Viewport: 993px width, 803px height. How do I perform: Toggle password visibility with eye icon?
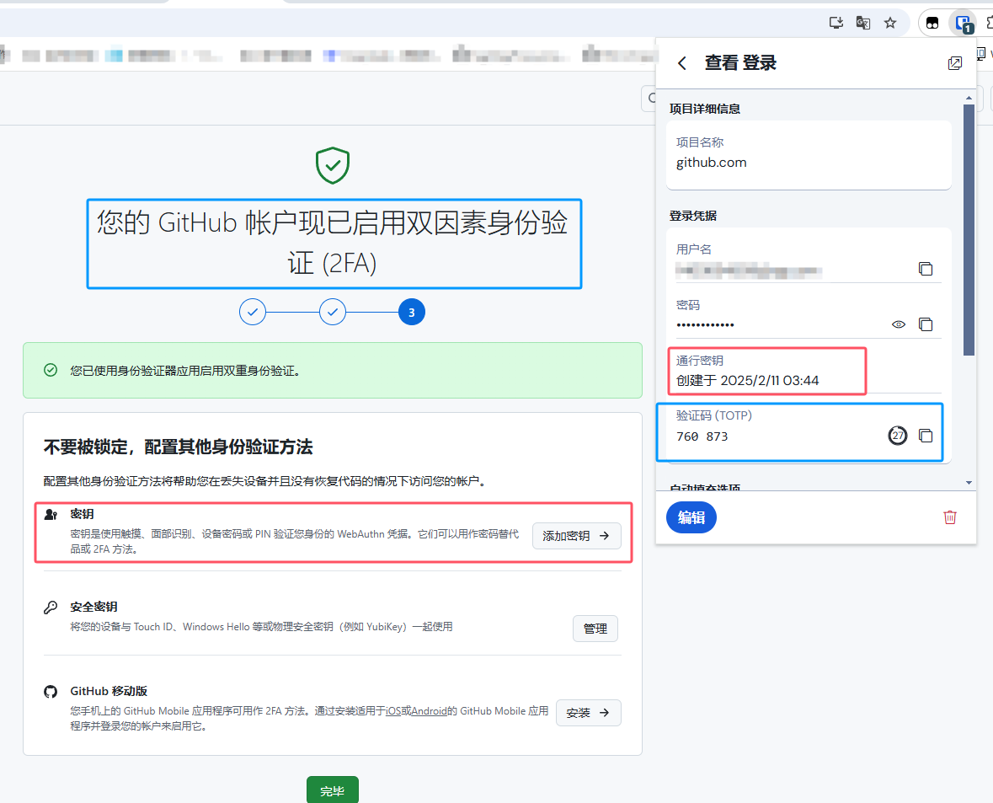click(899, 324)
